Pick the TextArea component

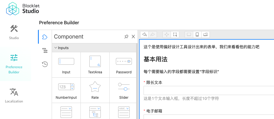pyautogui.click(x=95, y=65)
